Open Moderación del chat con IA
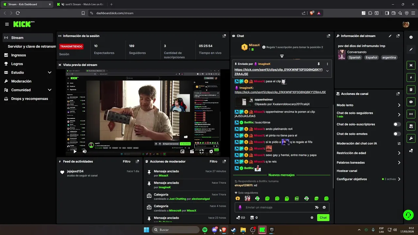 (x=368, y=143)
